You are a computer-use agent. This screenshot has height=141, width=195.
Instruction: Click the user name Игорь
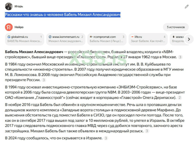click(19, 6)
